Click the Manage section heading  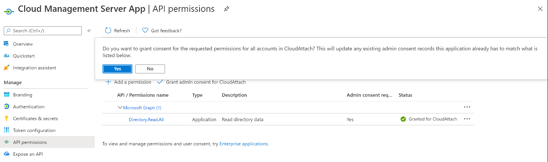[13, 82]
